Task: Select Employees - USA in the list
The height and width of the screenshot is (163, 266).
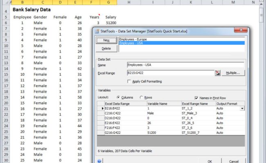Action: point(182,43)
